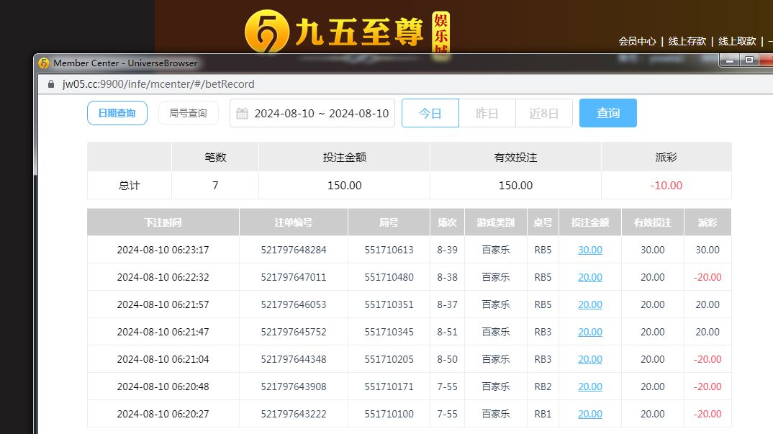Viewport: 773px width, 434px height.
Task: Open 20.00 bet link for round 8-38
Action: click(x=590, y=277)
